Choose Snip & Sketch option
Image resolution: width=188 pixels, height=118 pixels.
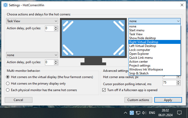(x=155, y=73)
